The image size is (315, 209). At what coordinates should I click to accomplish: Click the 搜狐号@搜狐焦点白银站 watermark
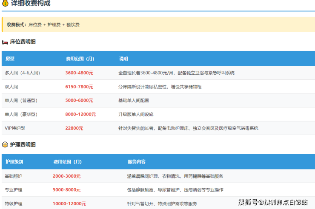coord(272,202)
